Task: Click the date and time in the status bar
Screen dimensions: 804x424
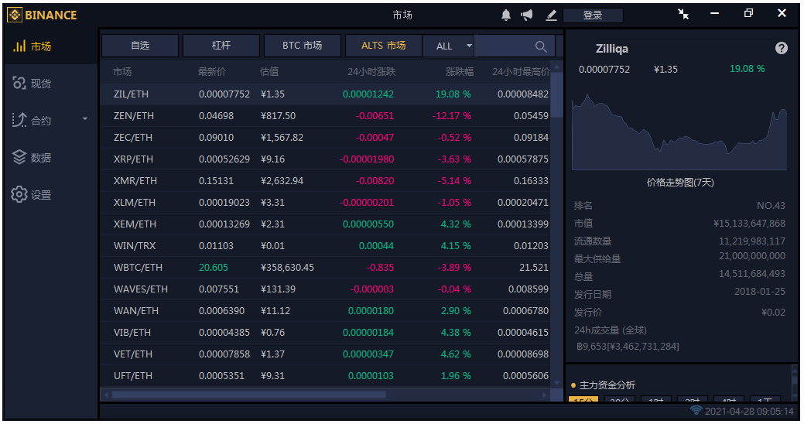Action: (749, 411)
